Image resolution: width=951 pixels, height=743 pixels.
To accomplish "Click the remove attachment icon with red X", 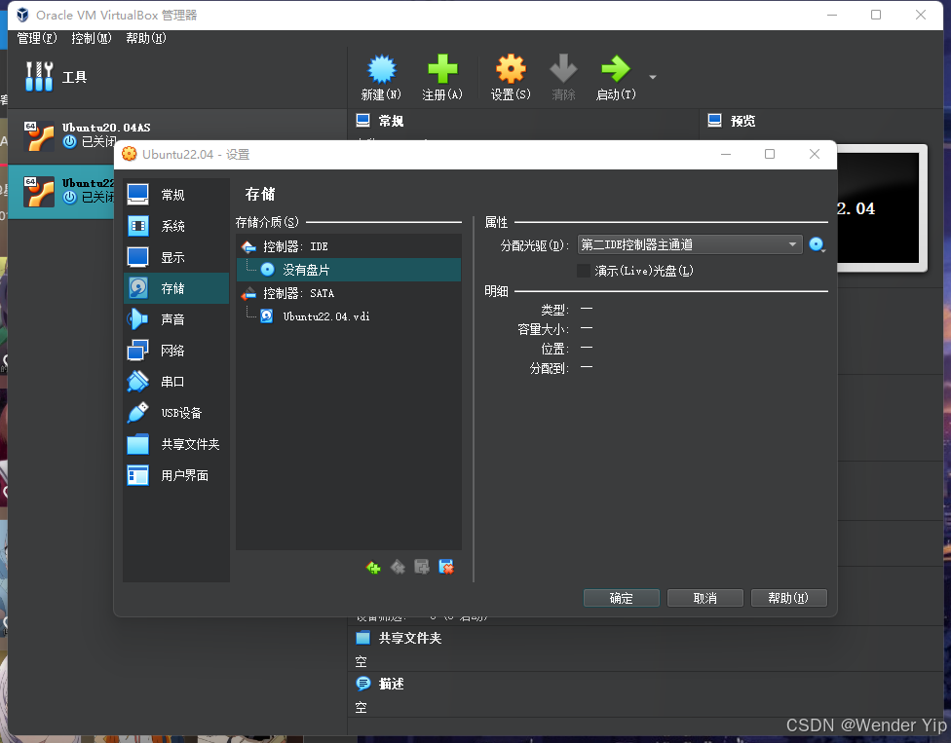I will tap(446, 568).
